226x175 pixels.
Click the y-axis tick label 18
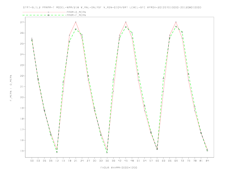click(22, 119)
